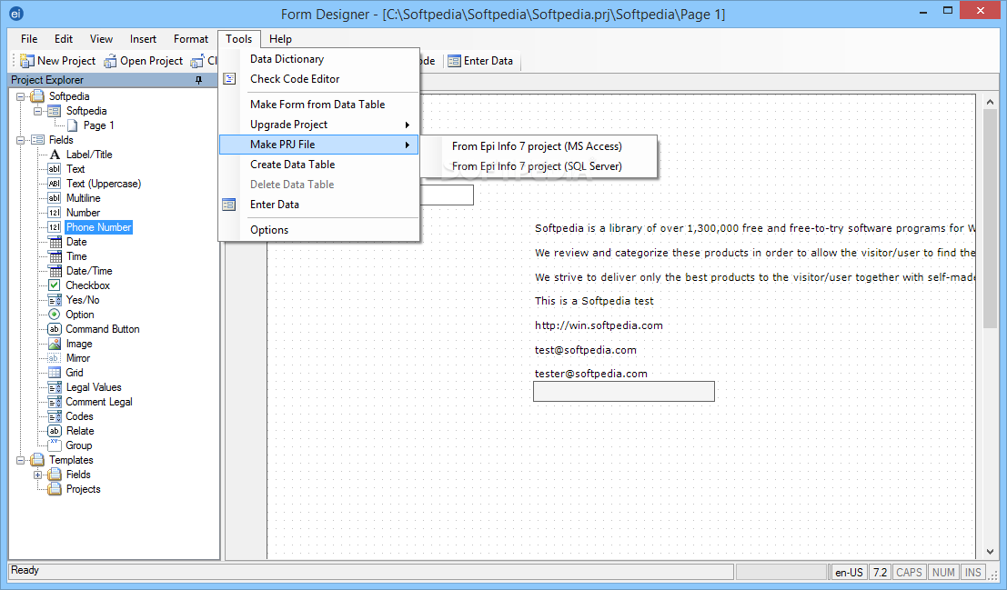Click the en-US status bar indicator
This screenshot has height=590, width=1007.
849,573
